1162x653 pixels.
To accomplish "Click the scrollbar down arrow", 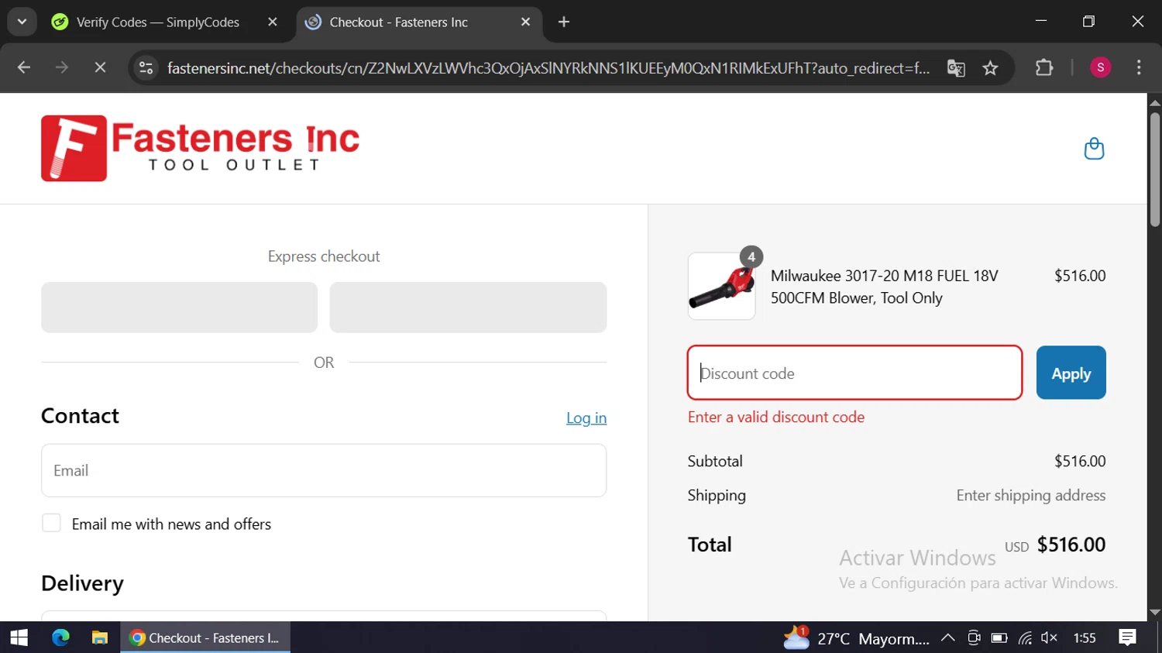I will tap(1155, 612).
